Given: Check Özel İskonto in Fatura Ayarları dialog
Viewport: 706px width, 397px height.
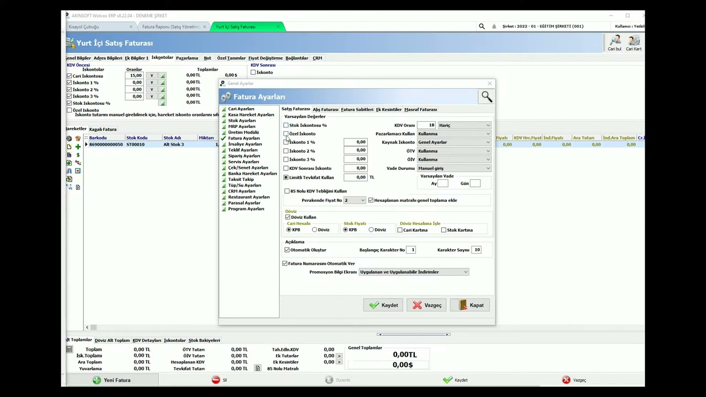Looking at the screenshot, I should (x=286, y=133).
